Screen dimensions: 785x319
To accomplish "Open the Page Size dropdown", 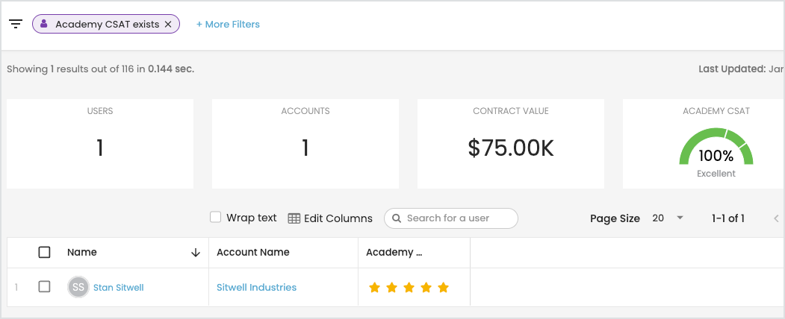I will 668,218.
